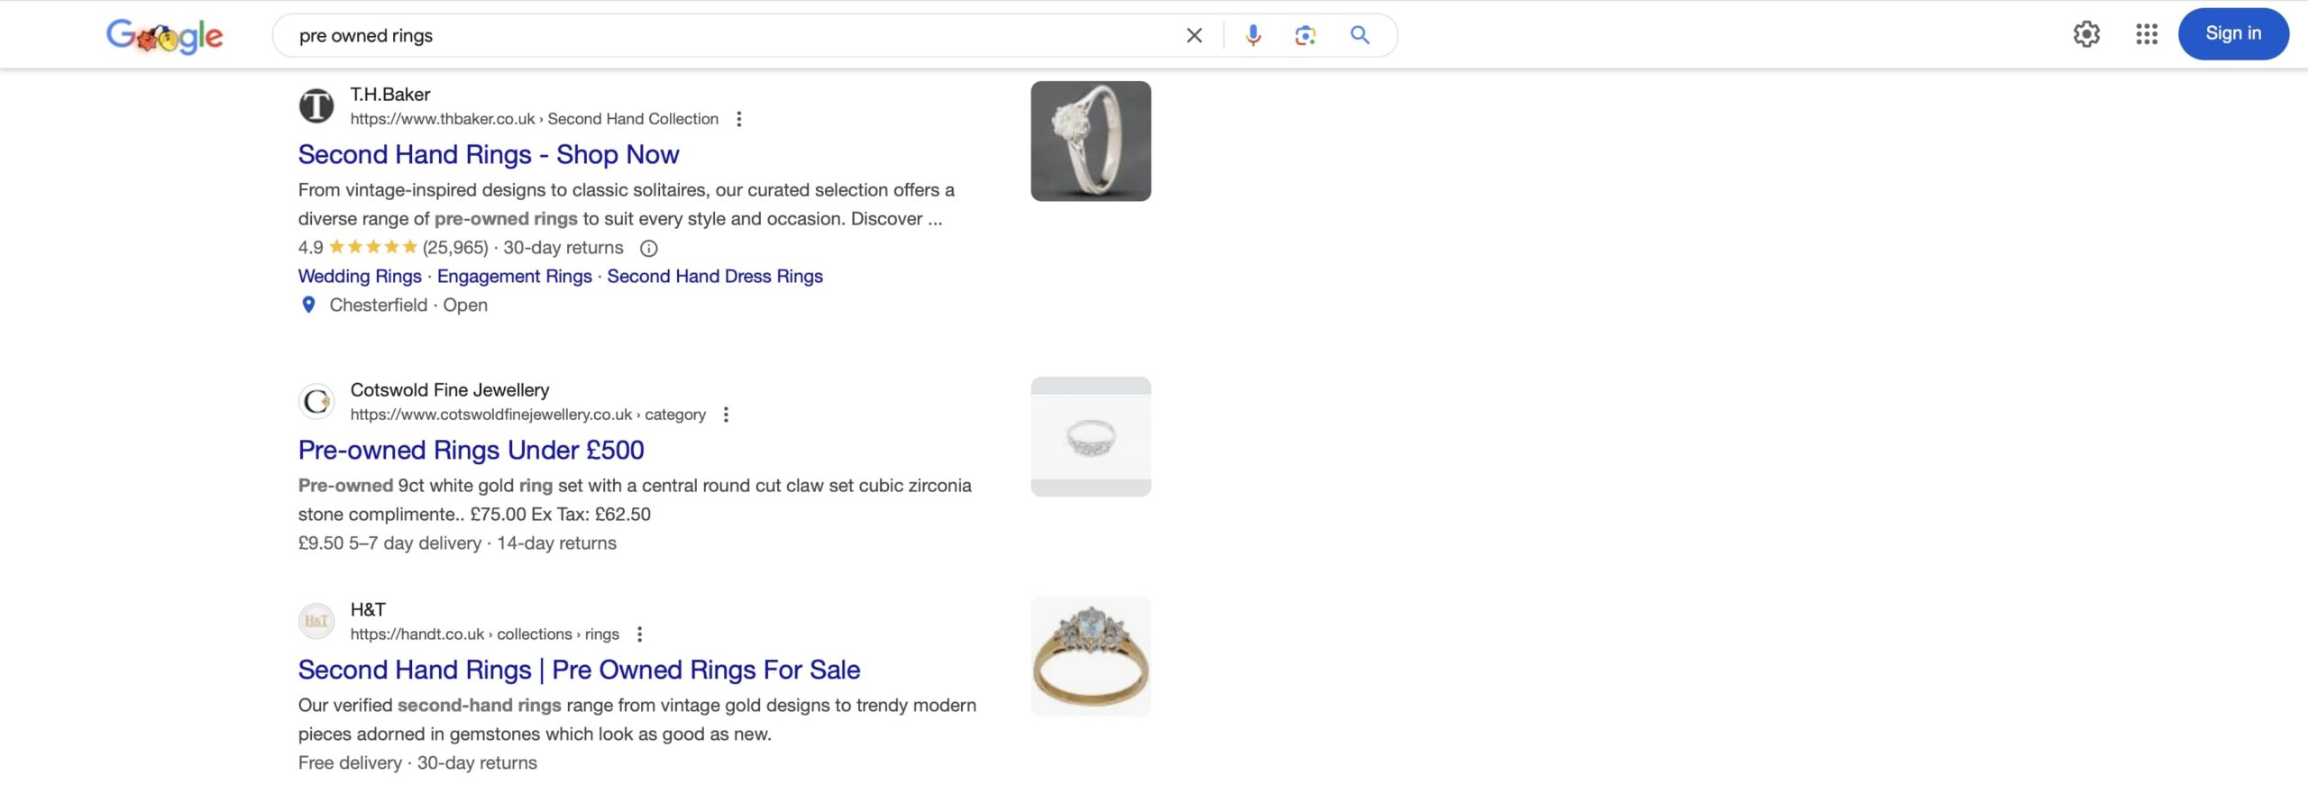This screenshot has width=2308, height=803.
Task: Clear the search box with the X
Action: click(x=1193, y=34)
